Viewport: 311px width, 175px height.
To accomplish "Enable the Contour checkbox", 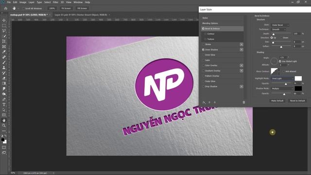I will click(205, 34).
